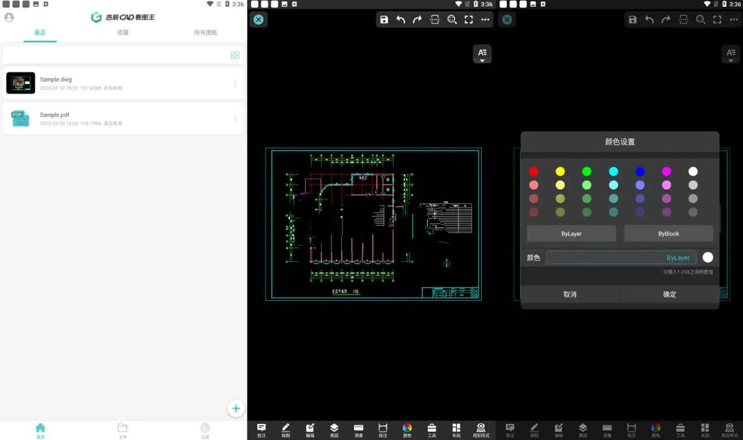Open the 图层 layers tool in the active editor

[x=334, y=429]
